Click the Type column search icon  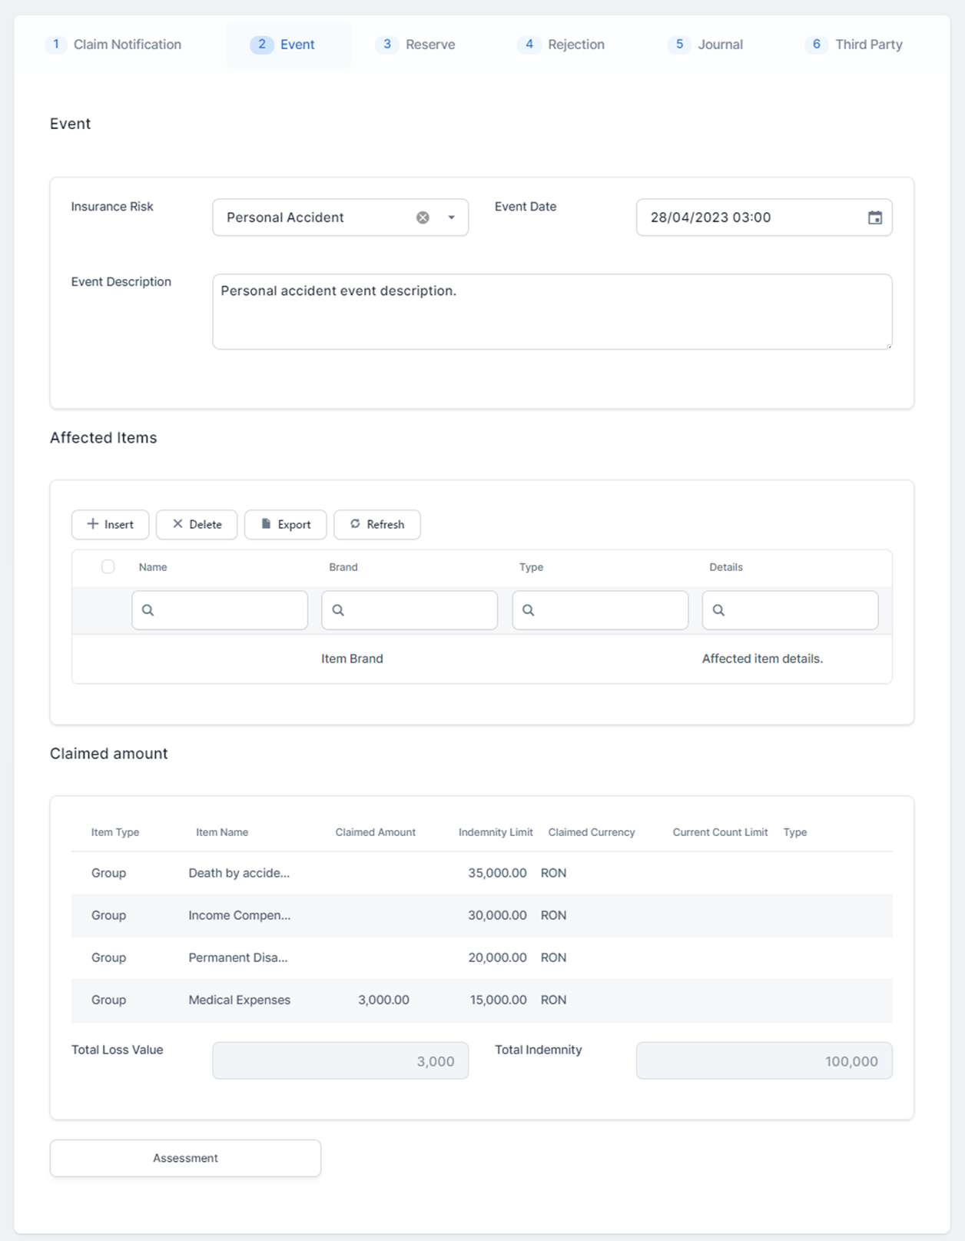[529, 610]
